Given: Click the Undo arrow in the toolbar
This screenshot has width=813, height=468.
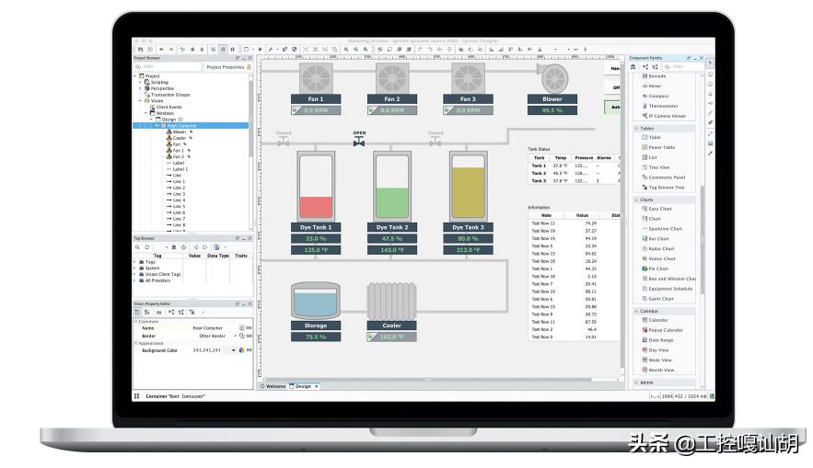Looking at the screenshot, I should (x=161, y=49).
